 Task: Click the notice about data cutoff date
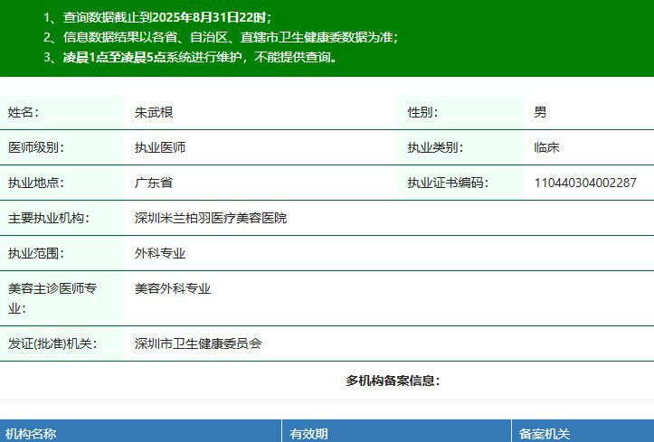coord(156,17)
